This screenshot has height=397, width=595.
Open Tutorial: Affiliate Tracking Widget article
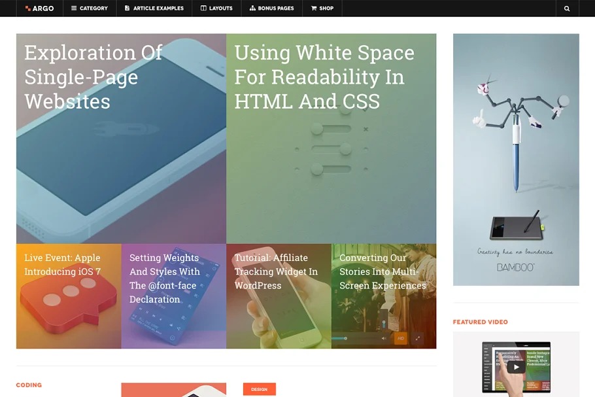point(276,271)
